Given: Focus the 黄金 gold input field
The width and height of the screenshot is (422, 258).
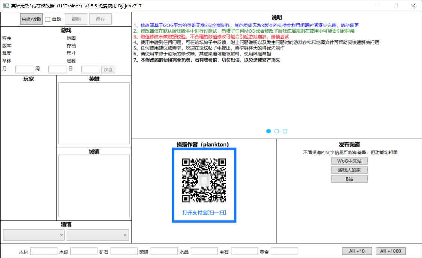Looking at the screenshot, I should [284, 251].
